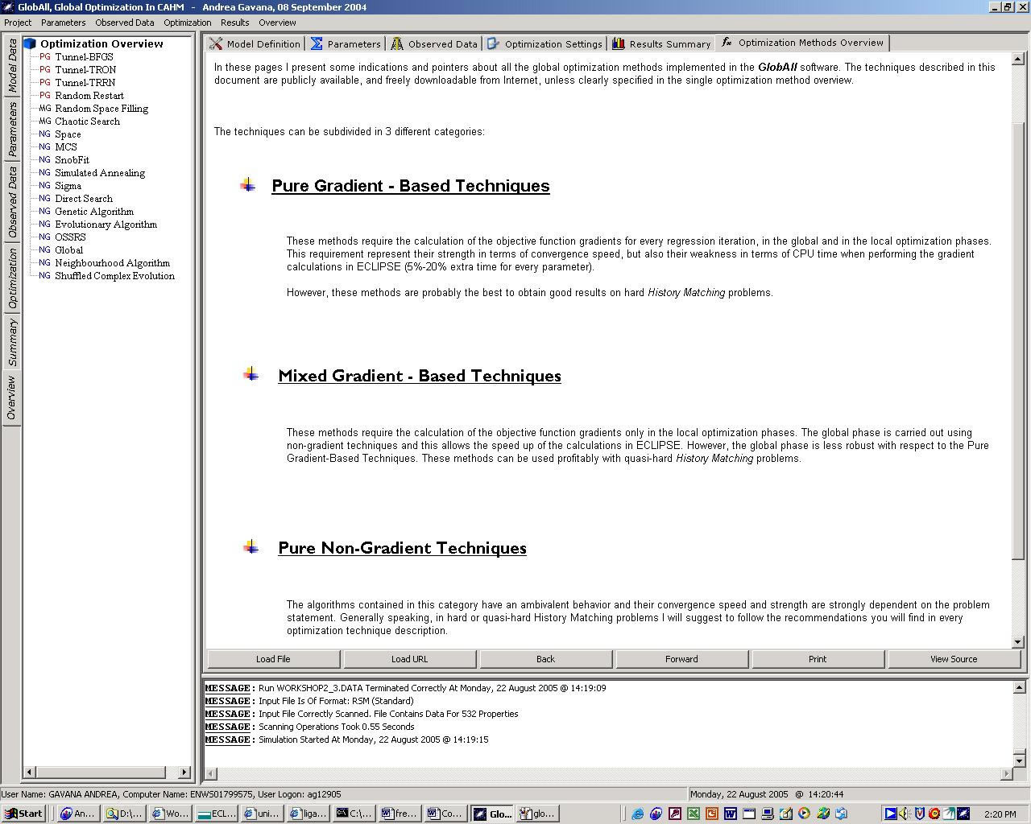Open the Pure Non-Gradient Techniques link
Viewport: 1031px width, 824px height.
[x=402, y=548]
